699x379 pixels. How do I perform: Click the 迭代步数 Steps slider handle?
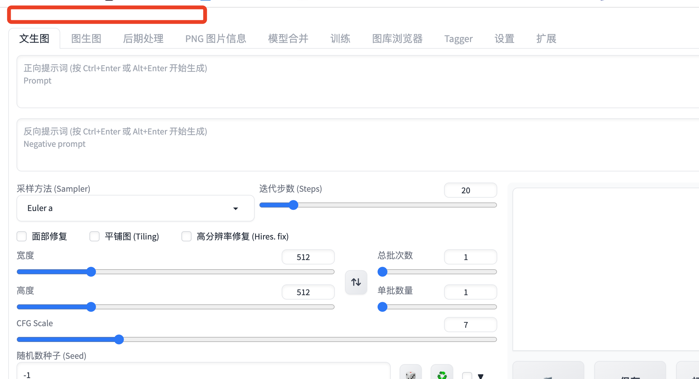(x=294, y=205)
